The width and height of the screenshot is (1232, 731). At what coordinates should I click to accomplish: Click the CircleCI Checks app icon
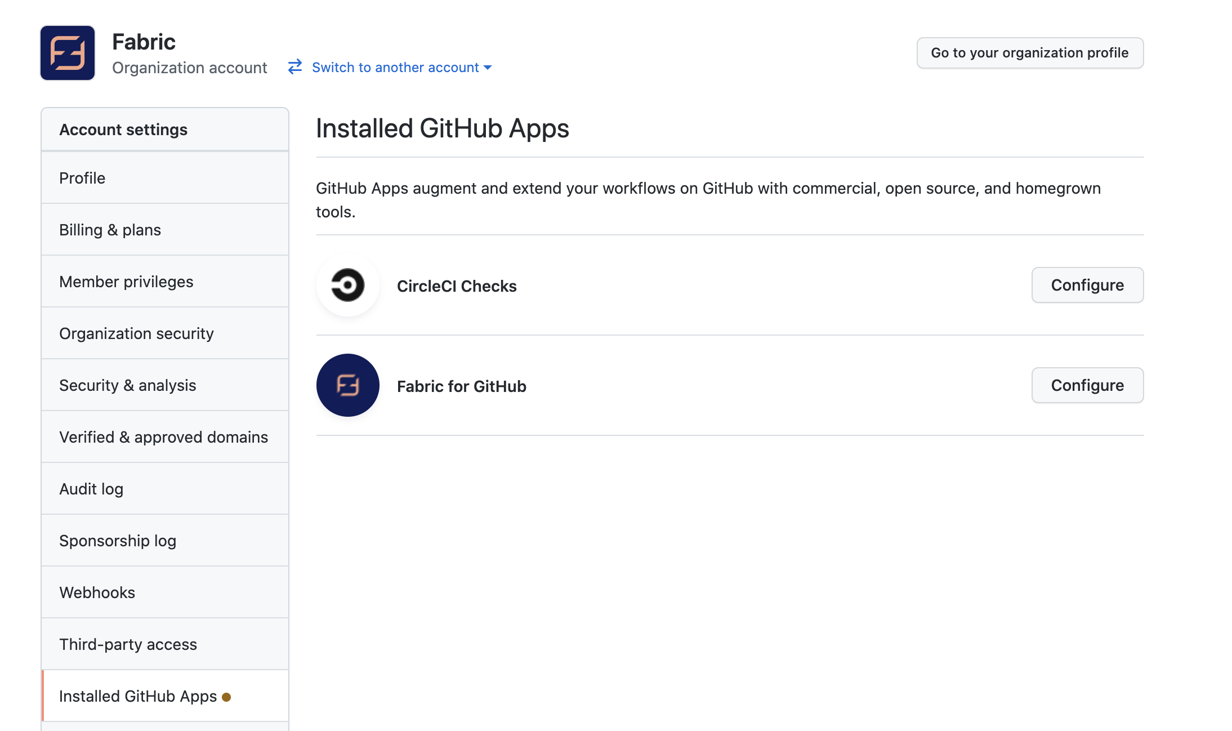click(348, 285)
